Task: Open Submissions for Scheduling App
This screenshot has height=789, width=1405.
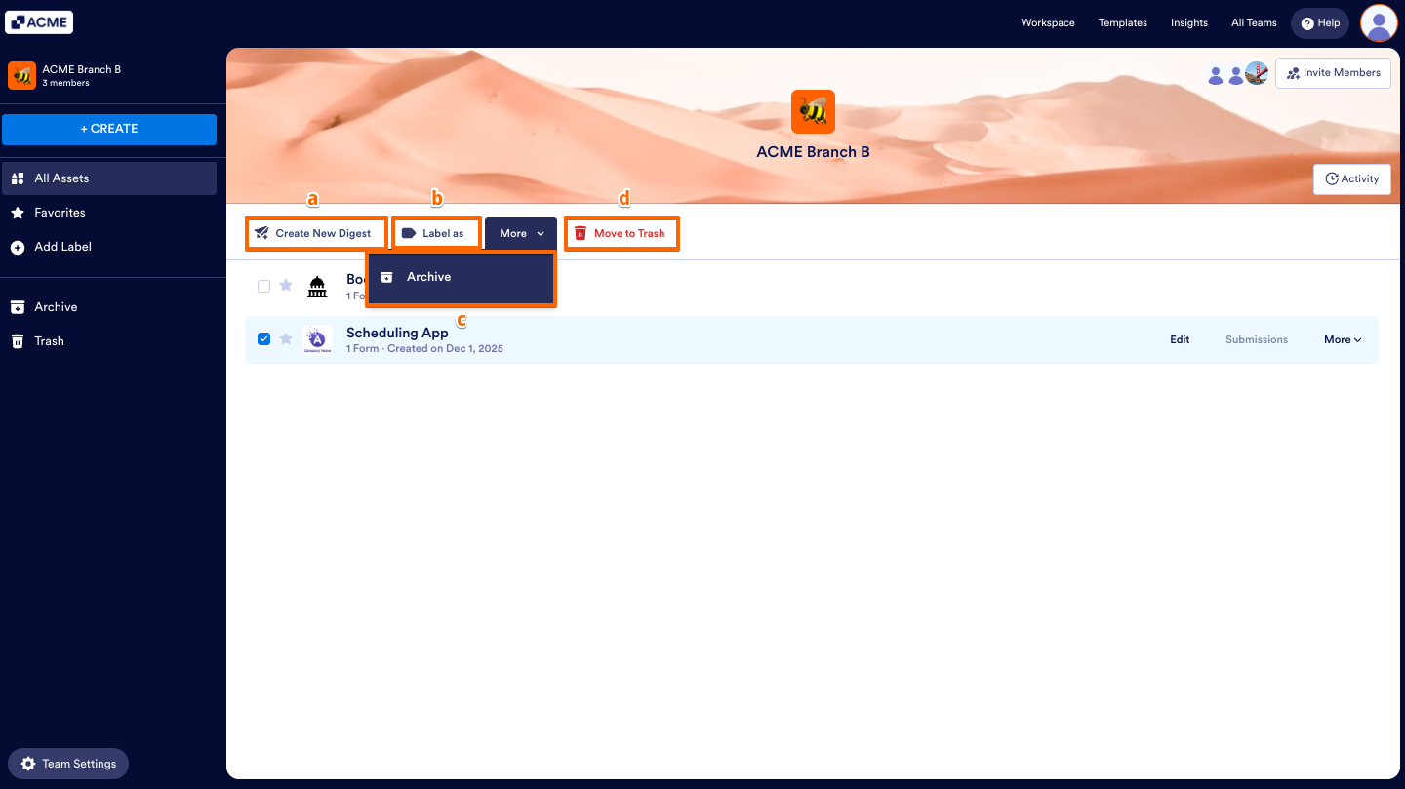Action: 1257,340
